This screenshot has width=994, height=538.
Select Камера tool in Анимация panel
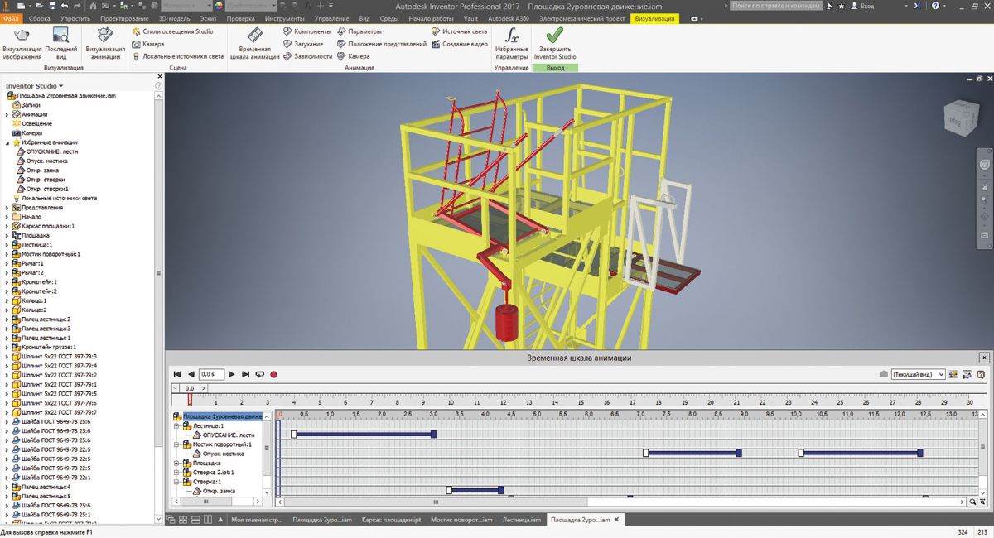click(354, 56)
